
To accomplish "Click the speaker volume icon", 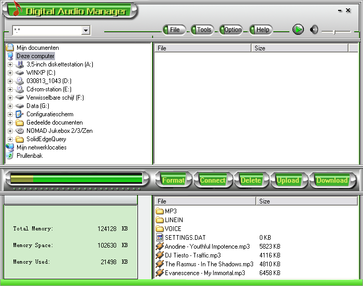I will [314, 30].
